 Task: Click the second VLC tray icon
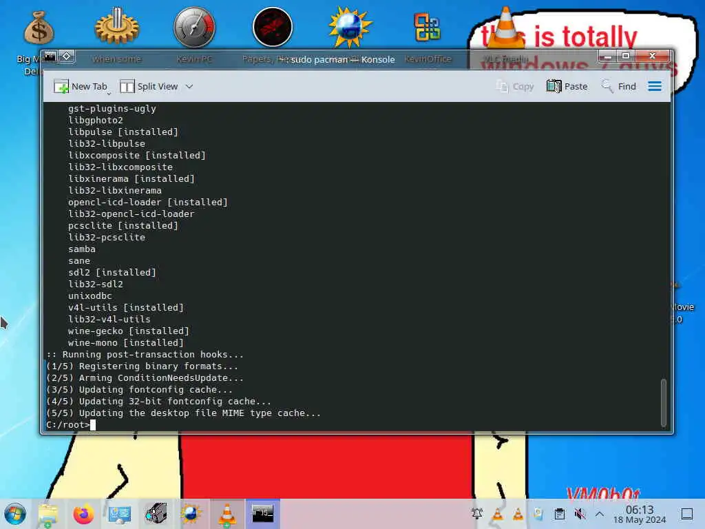pyautogui.click(x=518, y=514)
